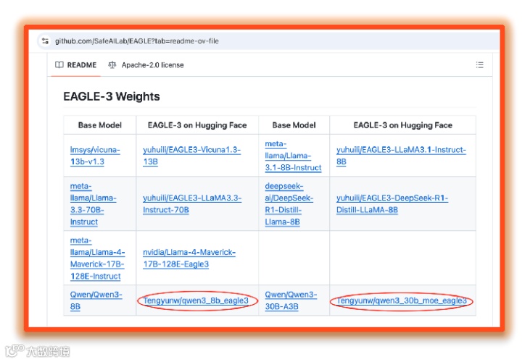Open Tengyunw/qwen3_8b_eagle3 link

coord(196,300)
